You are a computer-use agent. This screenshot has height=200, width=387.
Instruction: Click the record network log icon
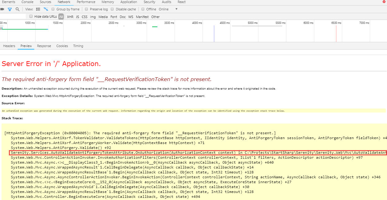pos(2,9)
